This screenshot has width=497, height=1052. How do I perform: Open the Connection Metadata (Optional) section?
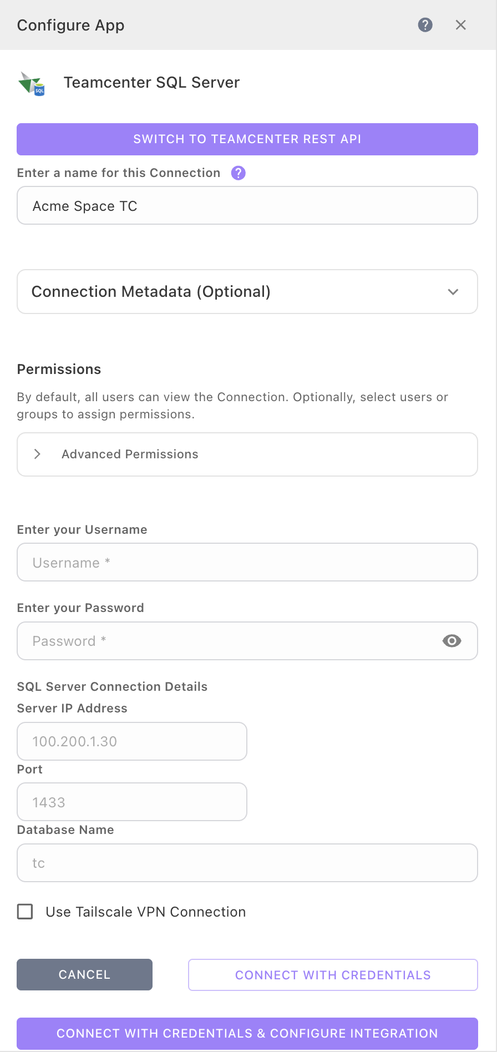point(151,292)
